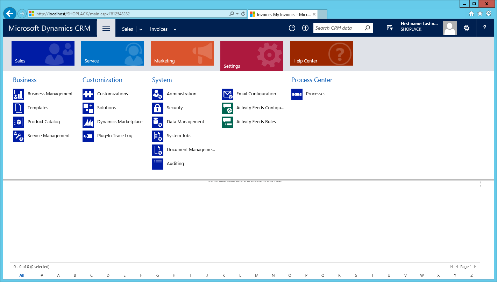Go back with browser back button
The height and width of the screenshot is (282, 497).
pyautogui.click(x=10, y=14)
